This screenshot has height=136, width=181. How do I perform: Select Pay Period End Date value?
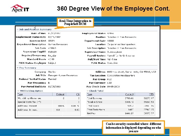pos(54,87)
